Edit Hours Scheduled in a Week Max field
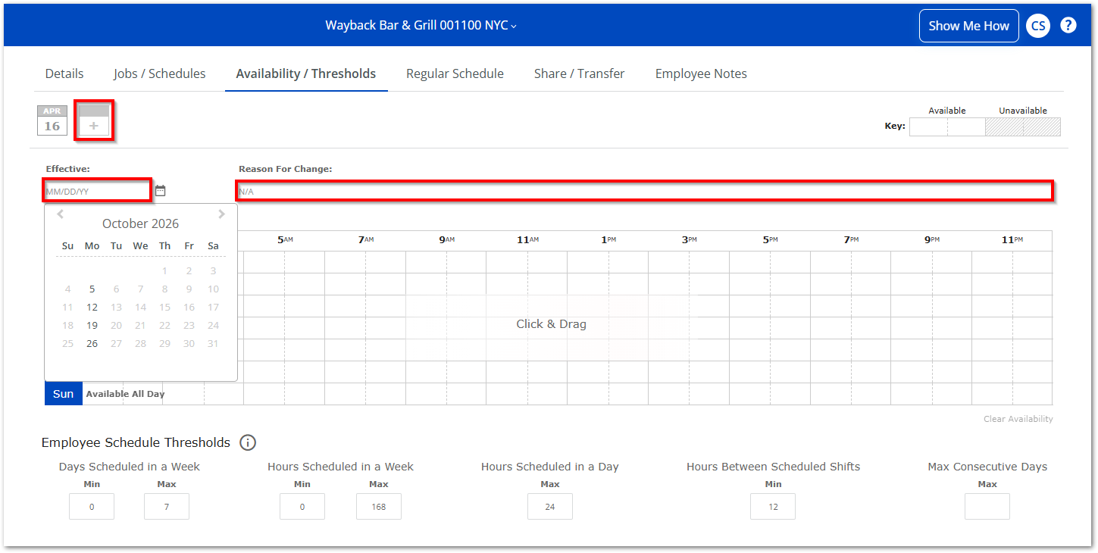Viewport: 1098px width, 553px height. click(379, 507)
